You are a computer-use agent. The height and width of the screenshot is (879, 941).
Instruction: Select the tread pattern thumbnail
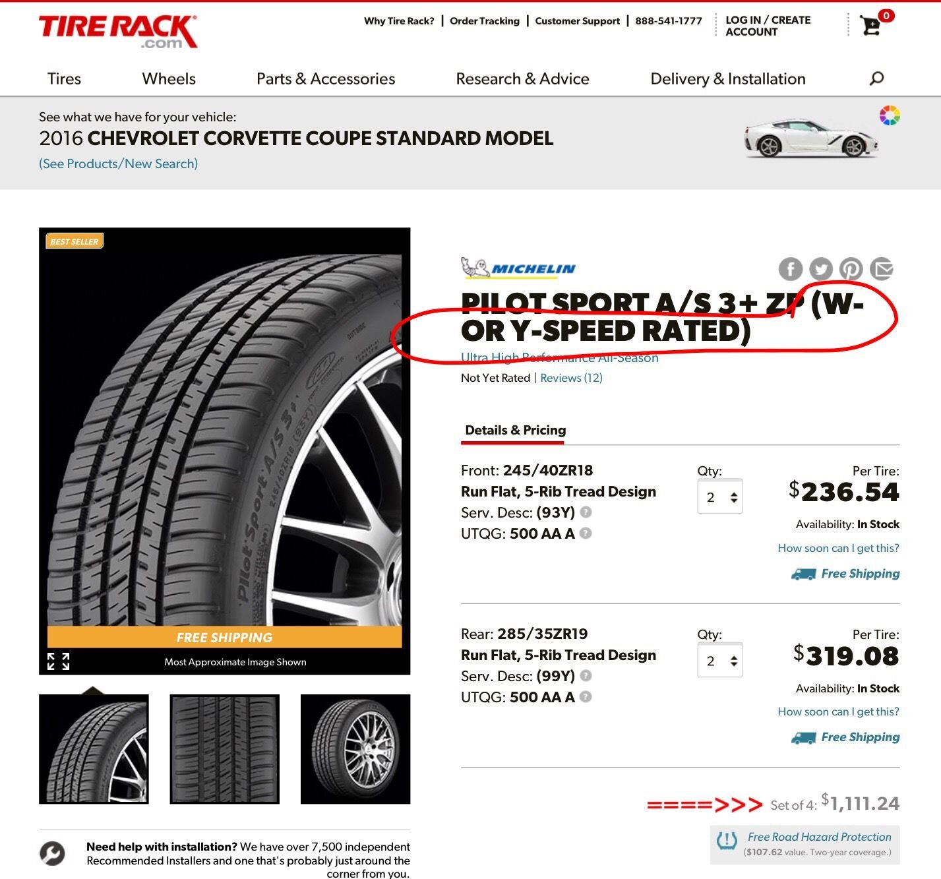pyautogui.click(x=225, y=749)
